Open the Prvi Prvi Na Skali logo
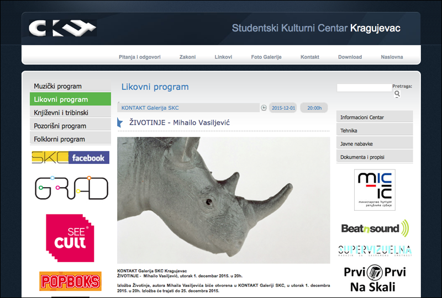442x298 pixels. click(375, 279)
